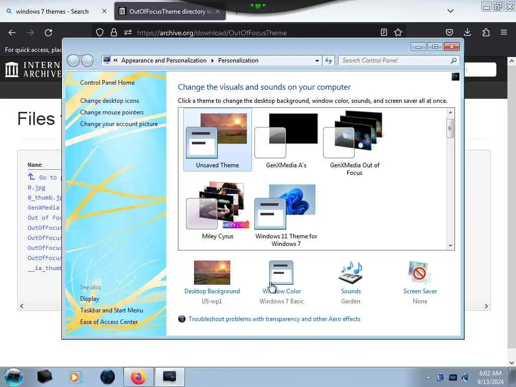
Task: Switch to OutOfFocusTheme directory tab
Action: tap(170, 12)
